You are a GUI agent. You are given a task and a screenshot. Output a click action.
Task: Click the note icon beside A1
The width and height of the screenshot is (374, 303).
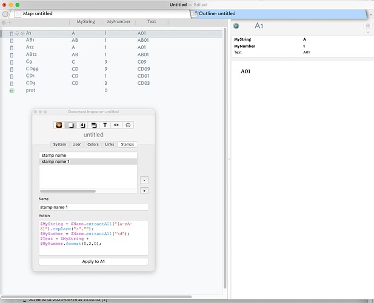point(12,33)
